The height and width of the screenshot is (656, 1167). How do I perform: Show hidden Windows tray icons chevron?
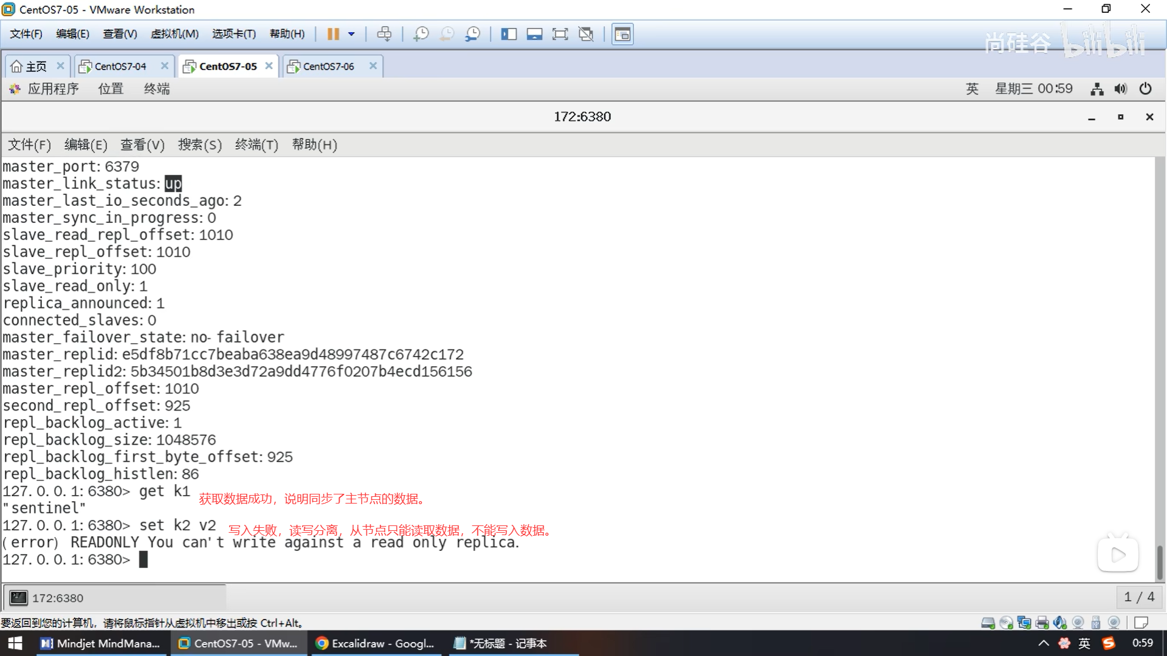tap(1043, 643)
